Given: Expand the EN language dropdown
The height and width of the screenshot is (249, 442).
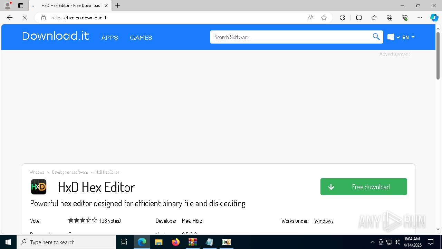Looking at the screenshot, I should 409,37.
